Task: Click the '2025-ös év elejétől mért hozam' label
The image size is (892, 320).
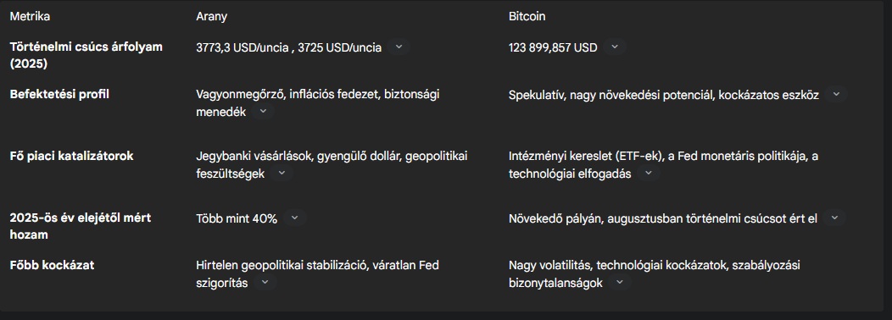Action: coord(81,226)
